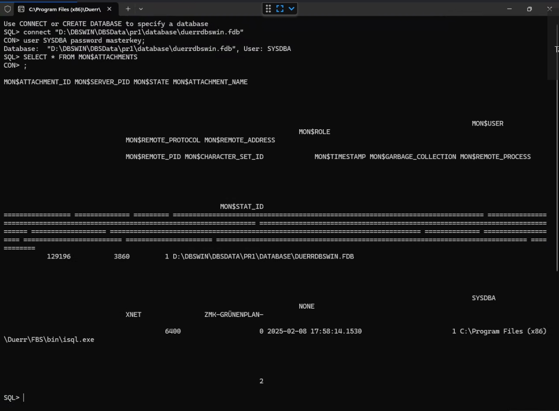Click the timestamp 2025-02-08 17:58:14.1530
559x411 pixels.
(x=314, y=331)
